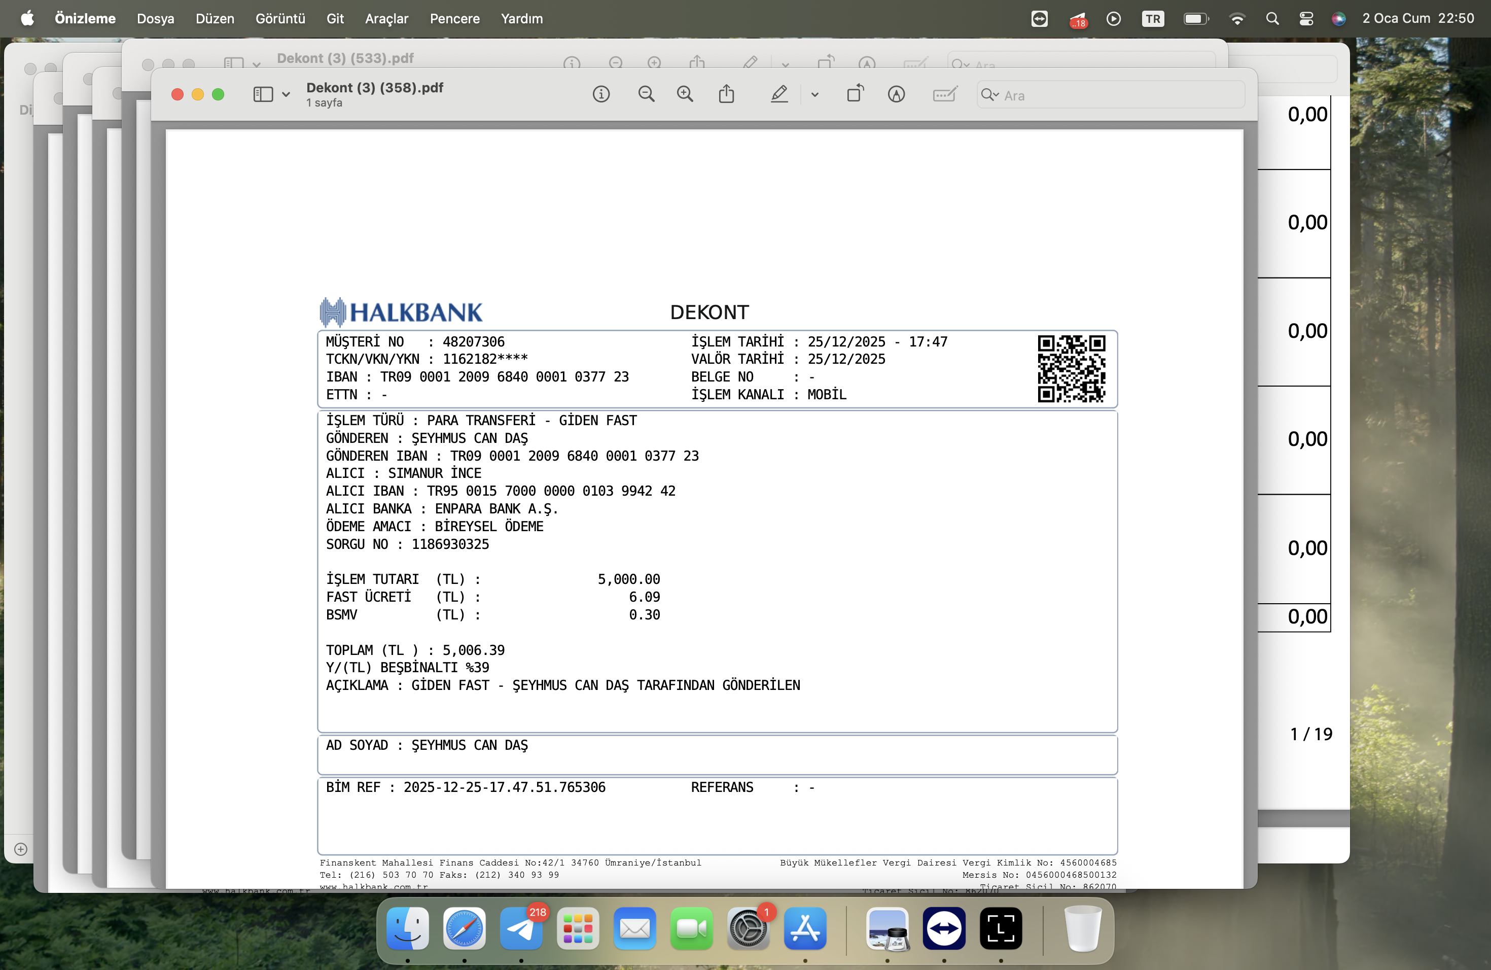Open Control Center
The width and height of the screenshot is (1491, 970).
(x=1306, y=19)
